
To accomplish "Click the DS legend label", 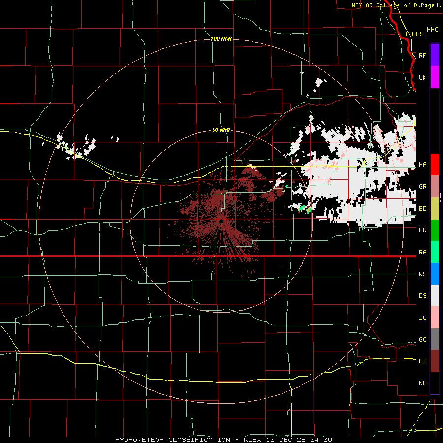I will tap(422, 296).
